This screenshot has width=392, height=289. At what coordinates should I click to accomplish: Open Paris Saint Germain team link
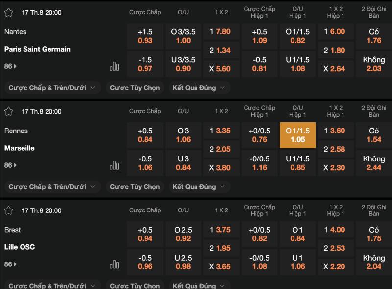click(x=37, y=49)
